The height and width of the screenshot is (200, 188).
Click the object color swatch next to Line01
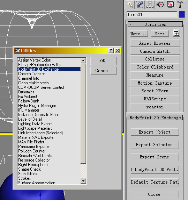182,15
